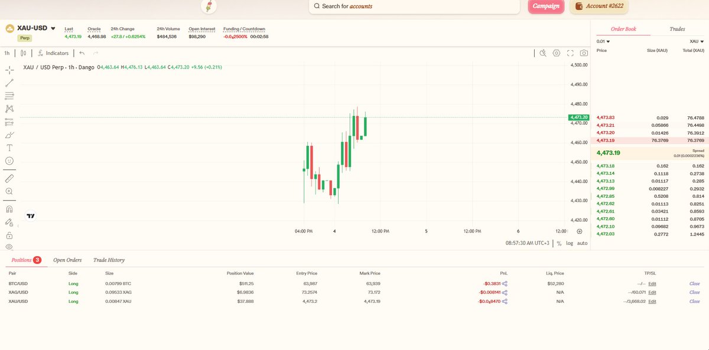Click the 4,473.18 bid price row
This screenshot has width=709, height=350.
[x=650, y=166]
